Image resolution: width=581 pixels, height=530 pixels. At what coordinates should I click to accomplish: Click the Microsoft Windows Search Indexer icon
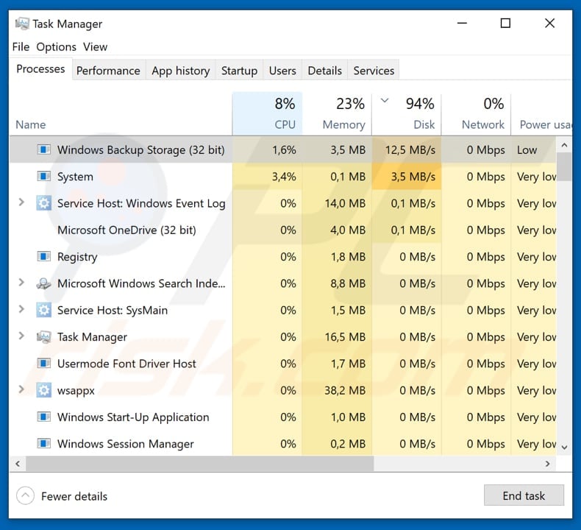[43, 283]
